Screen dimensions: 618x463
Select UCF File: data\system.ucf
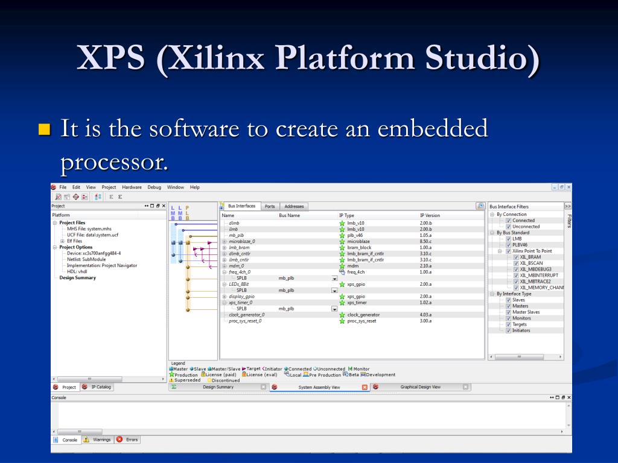coord(92,235)
